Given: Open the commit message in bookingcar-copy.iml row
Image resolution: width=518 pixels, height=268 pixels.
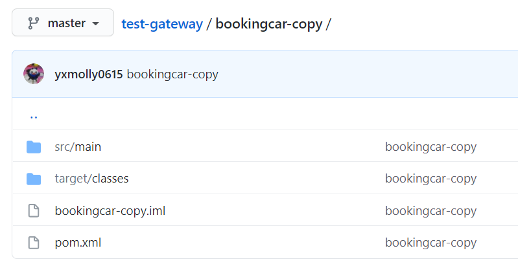Looking at the screenshot, I should pos(430,211).
